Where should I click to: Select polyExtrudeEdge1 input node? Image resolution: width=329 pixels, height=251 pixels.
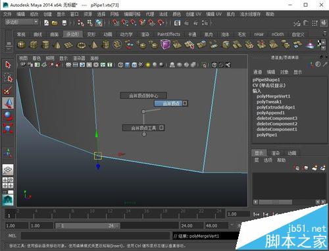(276, 107)
